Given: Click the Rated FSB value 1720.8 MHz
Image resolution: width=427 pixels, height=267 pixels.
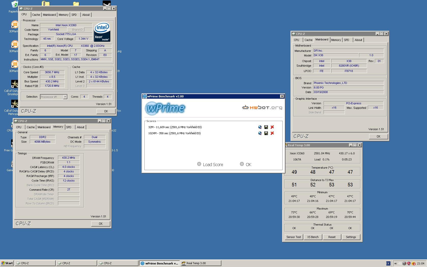Looking at the screenshot, I should click(x=52, y=86).
